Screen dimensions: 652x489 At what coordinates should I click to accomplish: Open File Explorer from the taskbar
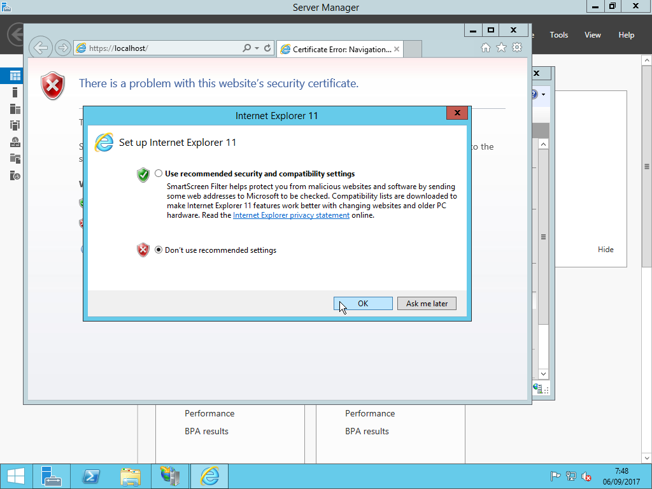[131, 476]
